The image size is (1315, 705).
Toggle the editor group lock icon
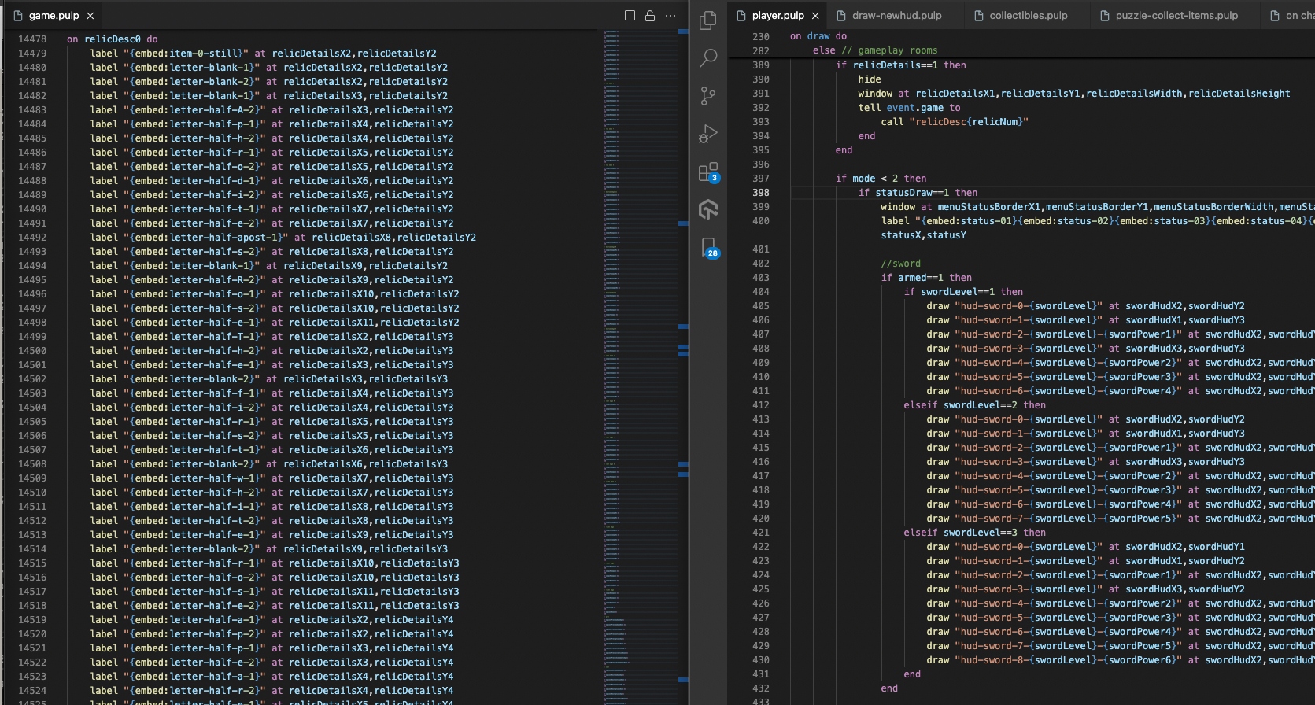point(650,16)
